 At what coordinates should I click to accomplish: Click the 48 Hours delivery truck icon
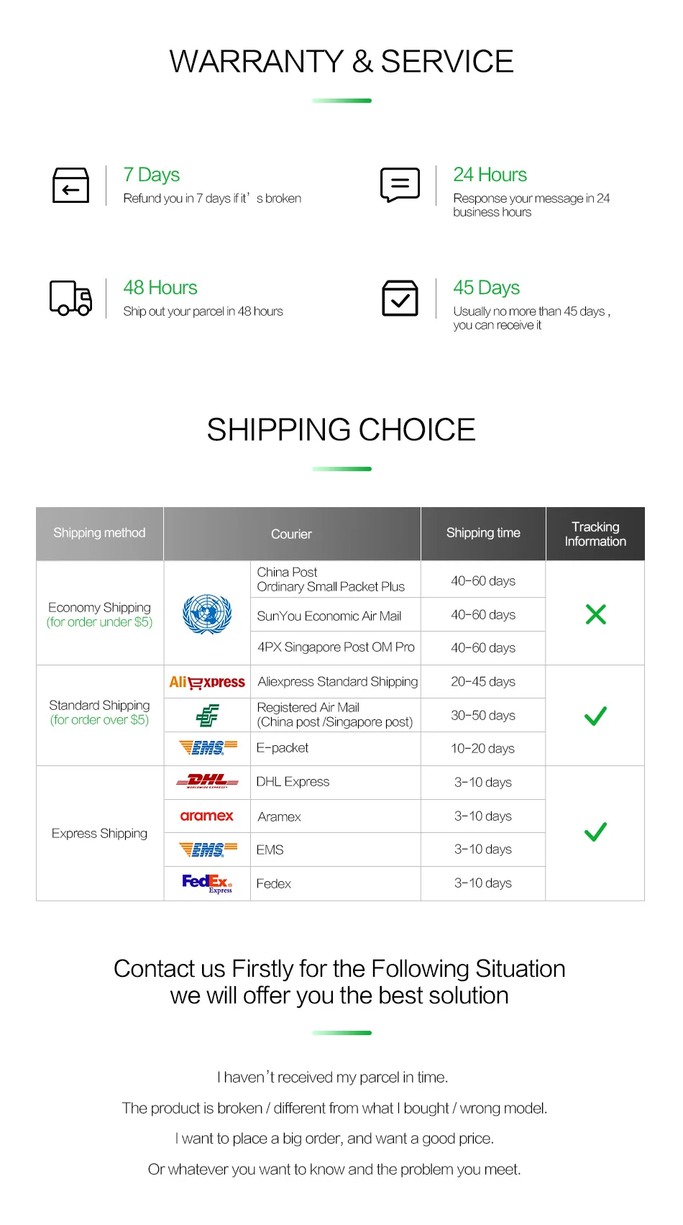click(x=70, y=298)
